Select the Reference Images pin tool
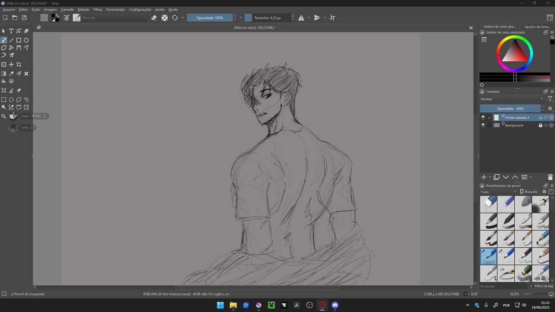 coord(19,90)
